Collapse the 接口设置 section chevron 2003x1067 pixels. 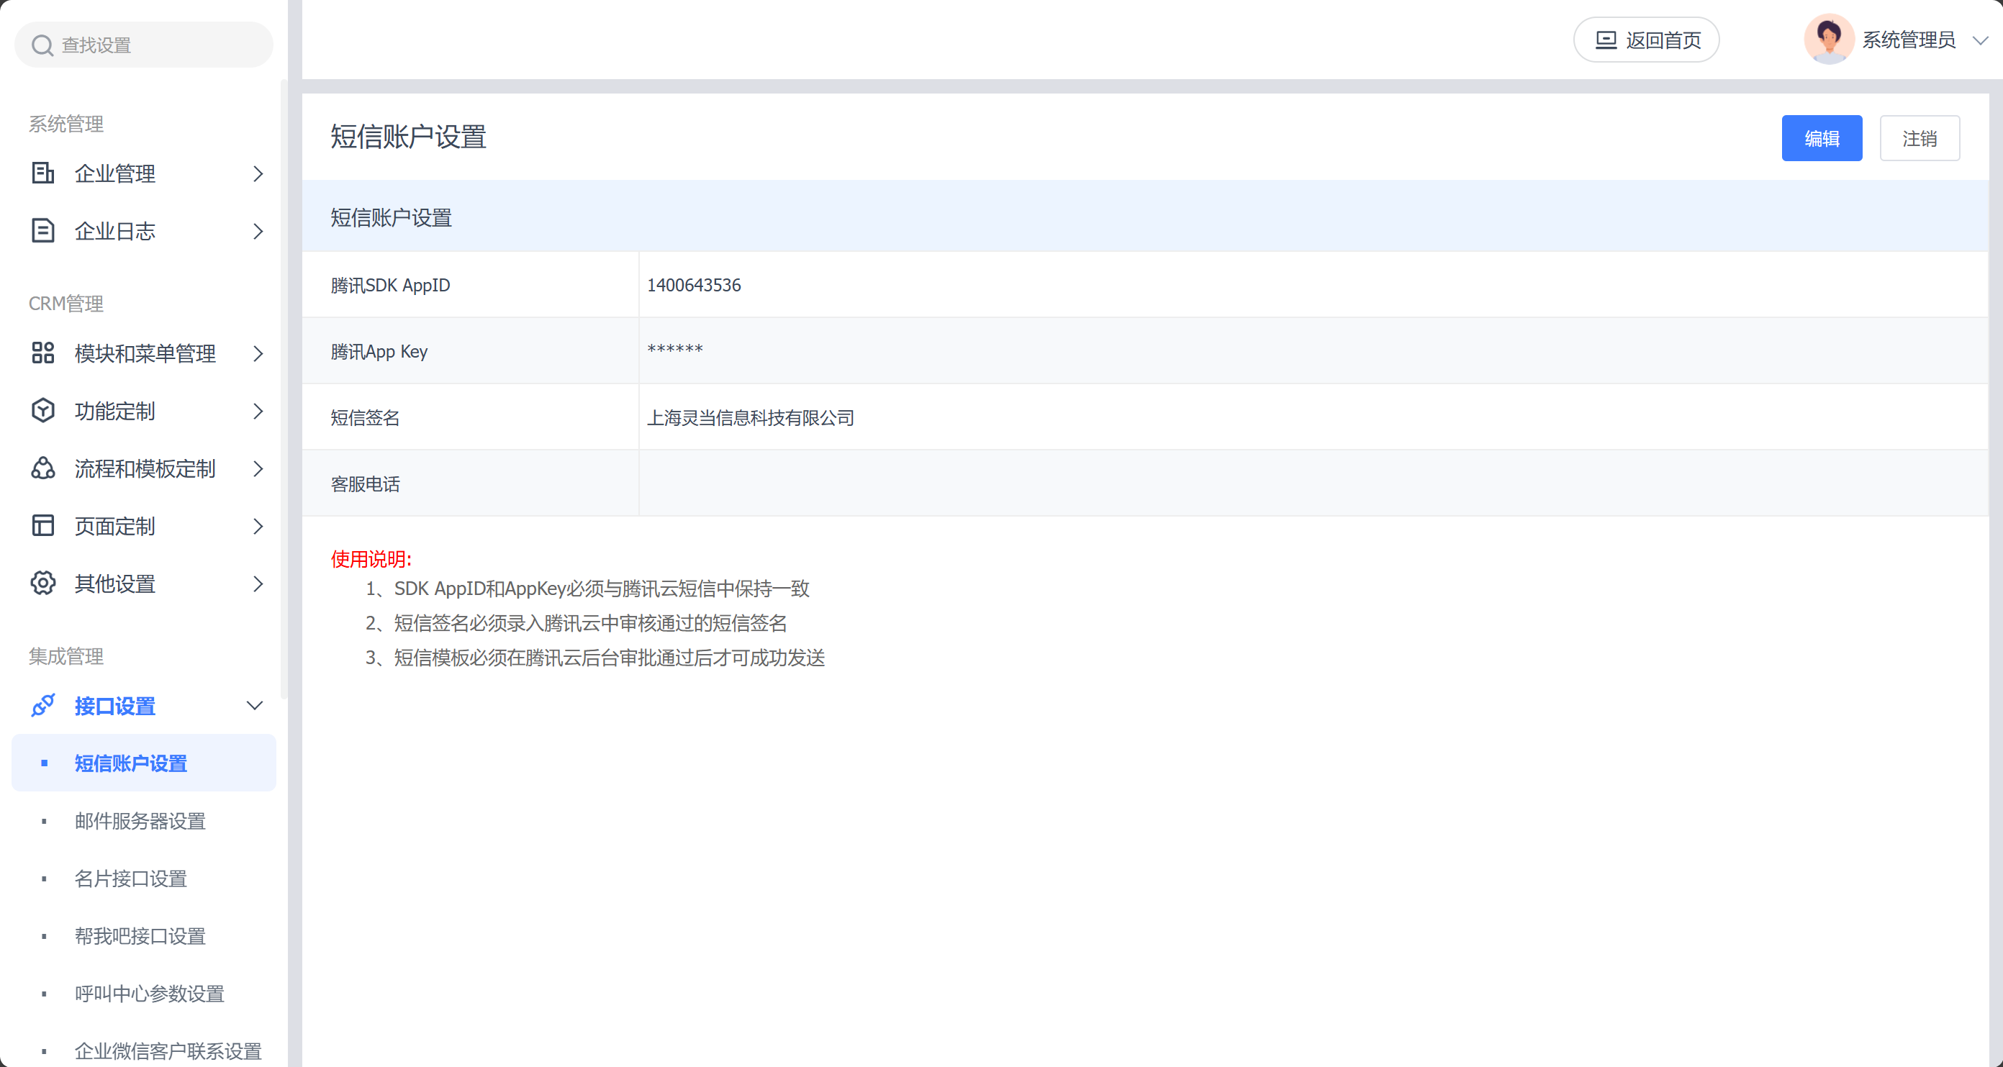point(255,706)
